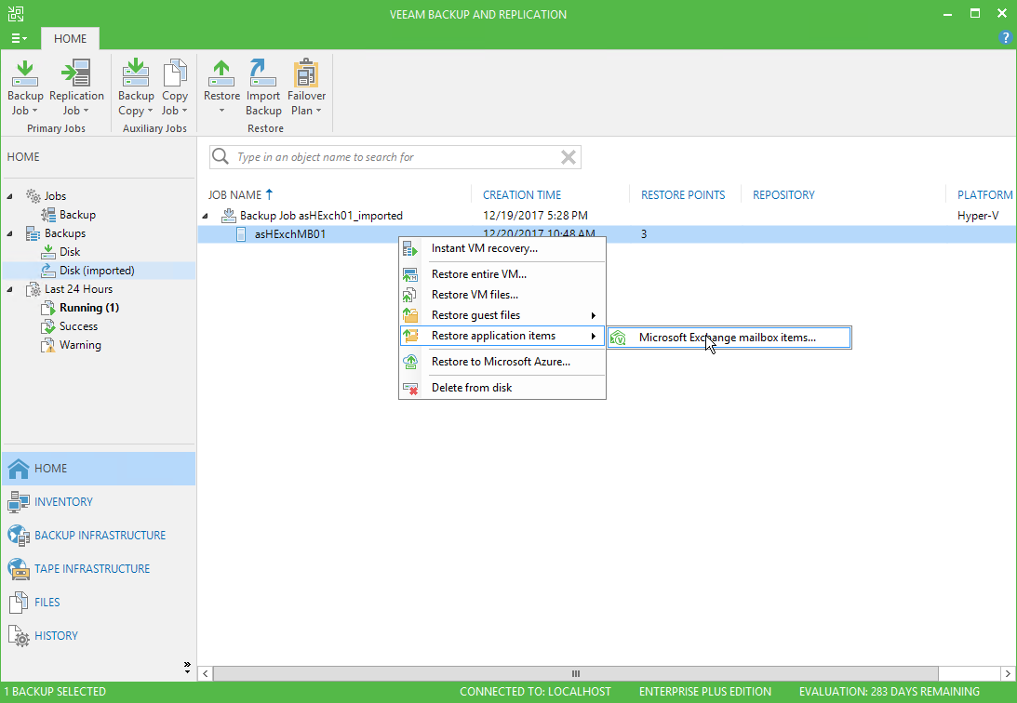Click the Restore guest files folder icon
Screen dimensions: 1017x703
coord(410,315)
